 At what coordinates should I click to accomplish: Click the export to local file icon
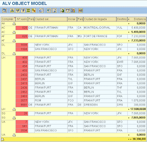tap(62, 10)
